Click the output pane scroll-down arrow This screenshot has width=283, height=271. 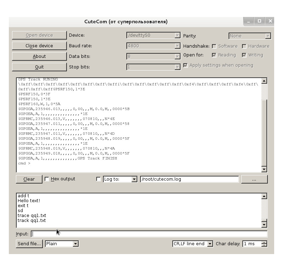point(264,169)
